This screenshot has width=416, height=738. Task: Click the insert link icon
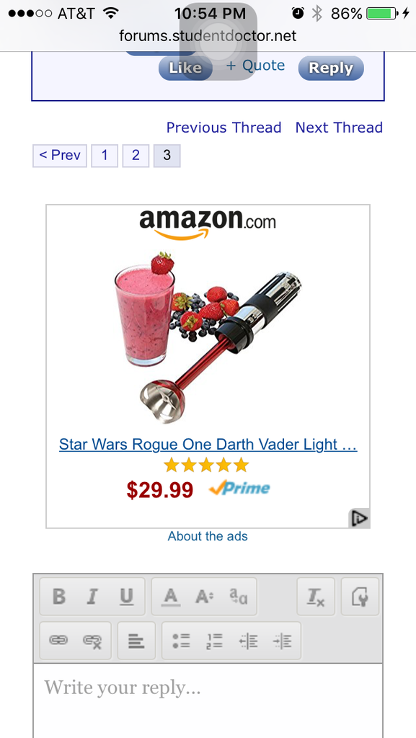point(58,641)
